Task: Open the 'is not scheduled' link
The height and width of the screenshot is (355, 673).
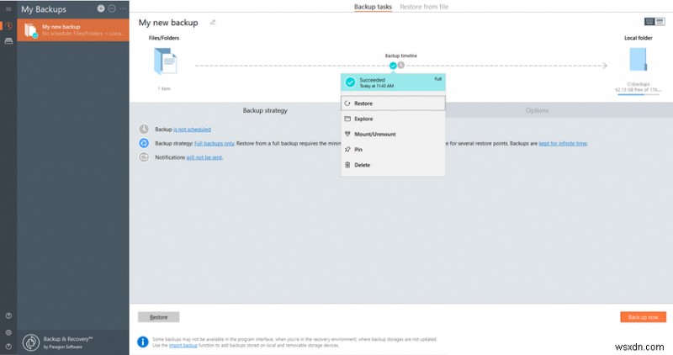Action: click(x=192, y=130)
